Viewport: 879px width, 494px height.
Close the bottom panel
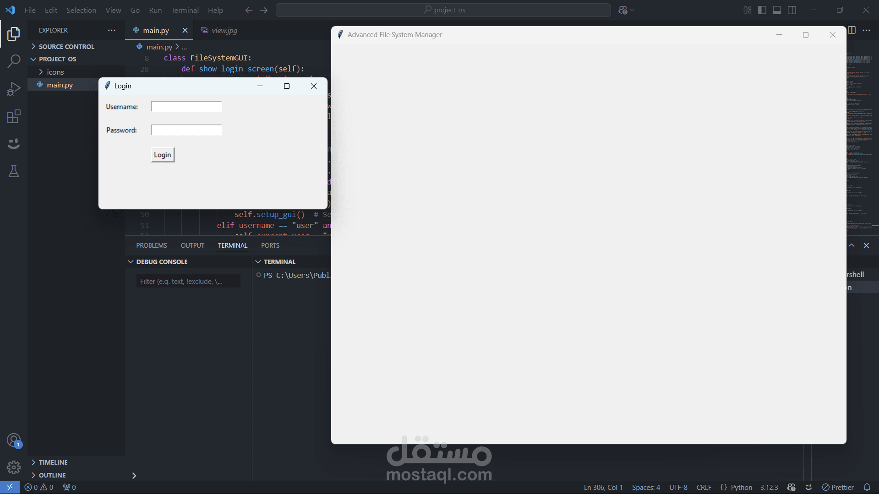click(x=866, y=245)
